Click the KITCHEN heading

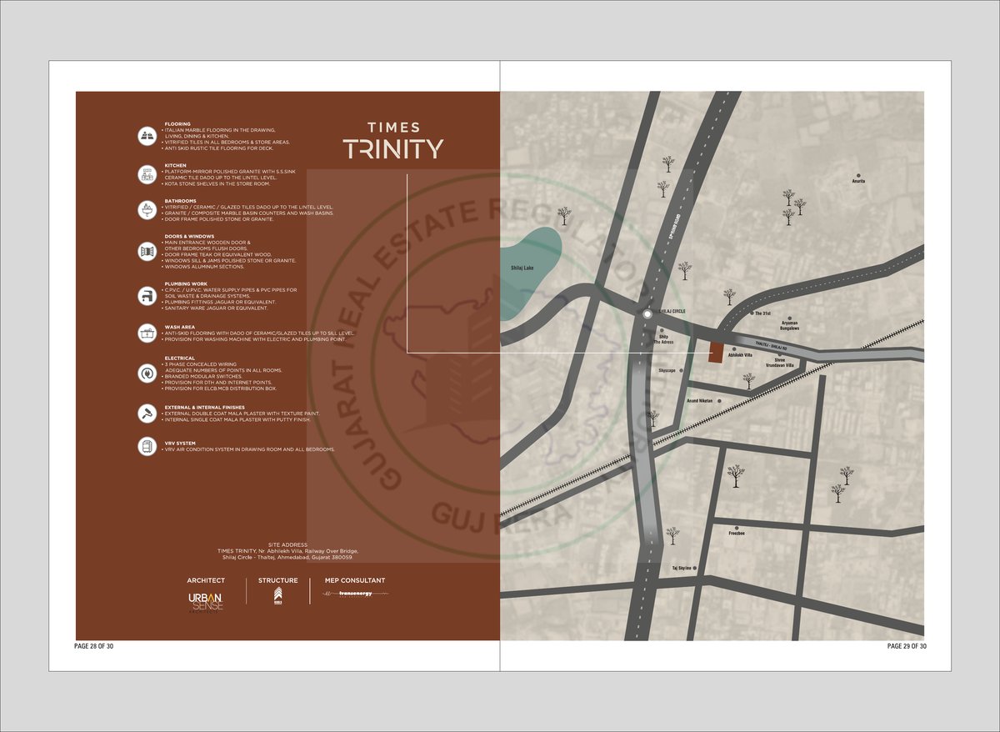point(175,165)
